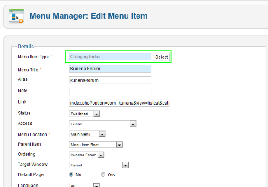Screen dimensions: 268x187
Task: Click the Category Index type field
Action: [110, 57]
